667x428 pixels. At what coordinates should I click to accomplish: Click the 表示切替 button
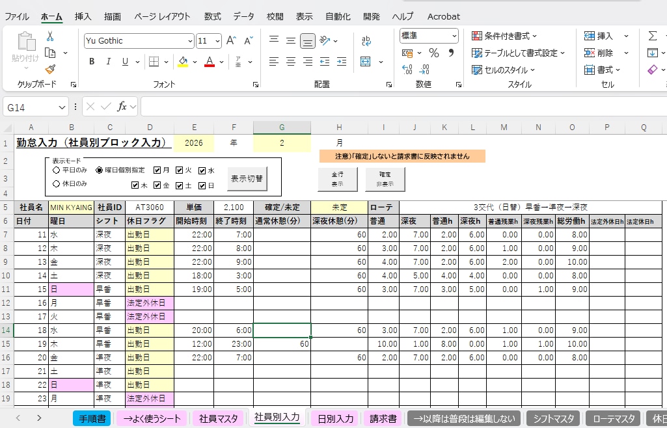247,179
